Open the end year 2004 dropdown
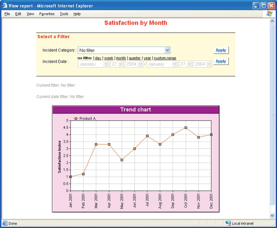277x228 pixels. [x=209, y=64]
